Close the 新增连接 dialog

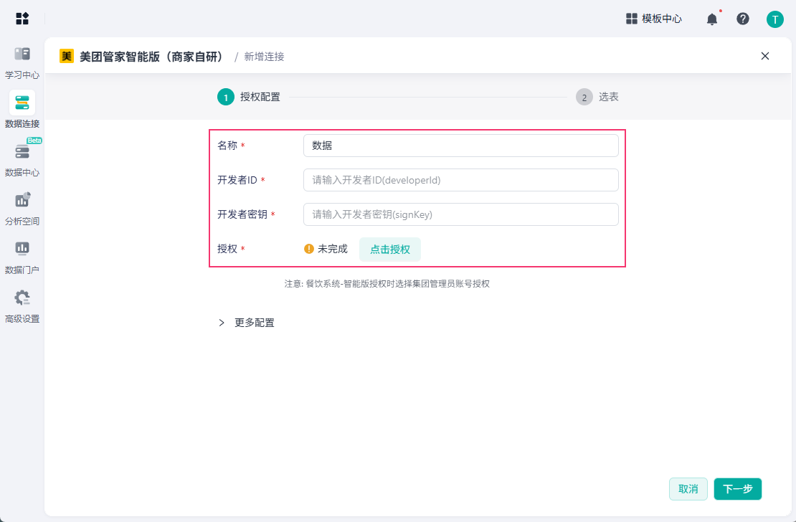(765, 56)
